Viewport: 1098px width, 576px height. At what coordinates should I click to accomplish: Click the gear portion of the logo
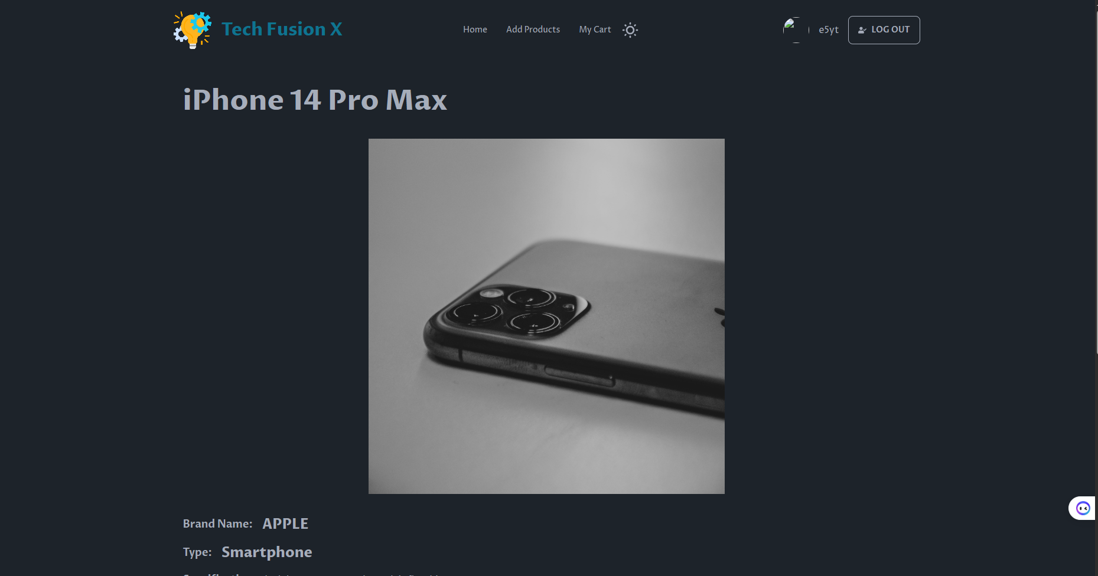[201, 22]
